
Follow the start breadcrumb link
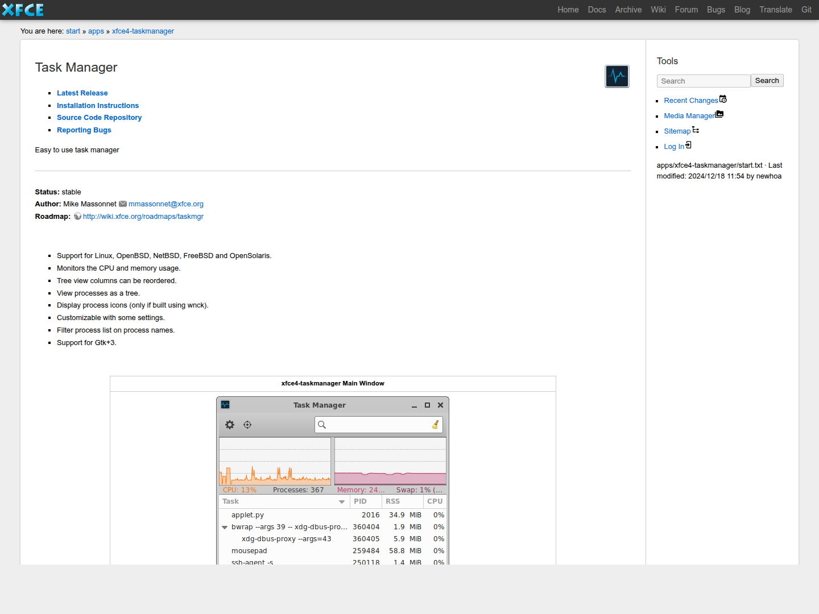click(73, 31)
